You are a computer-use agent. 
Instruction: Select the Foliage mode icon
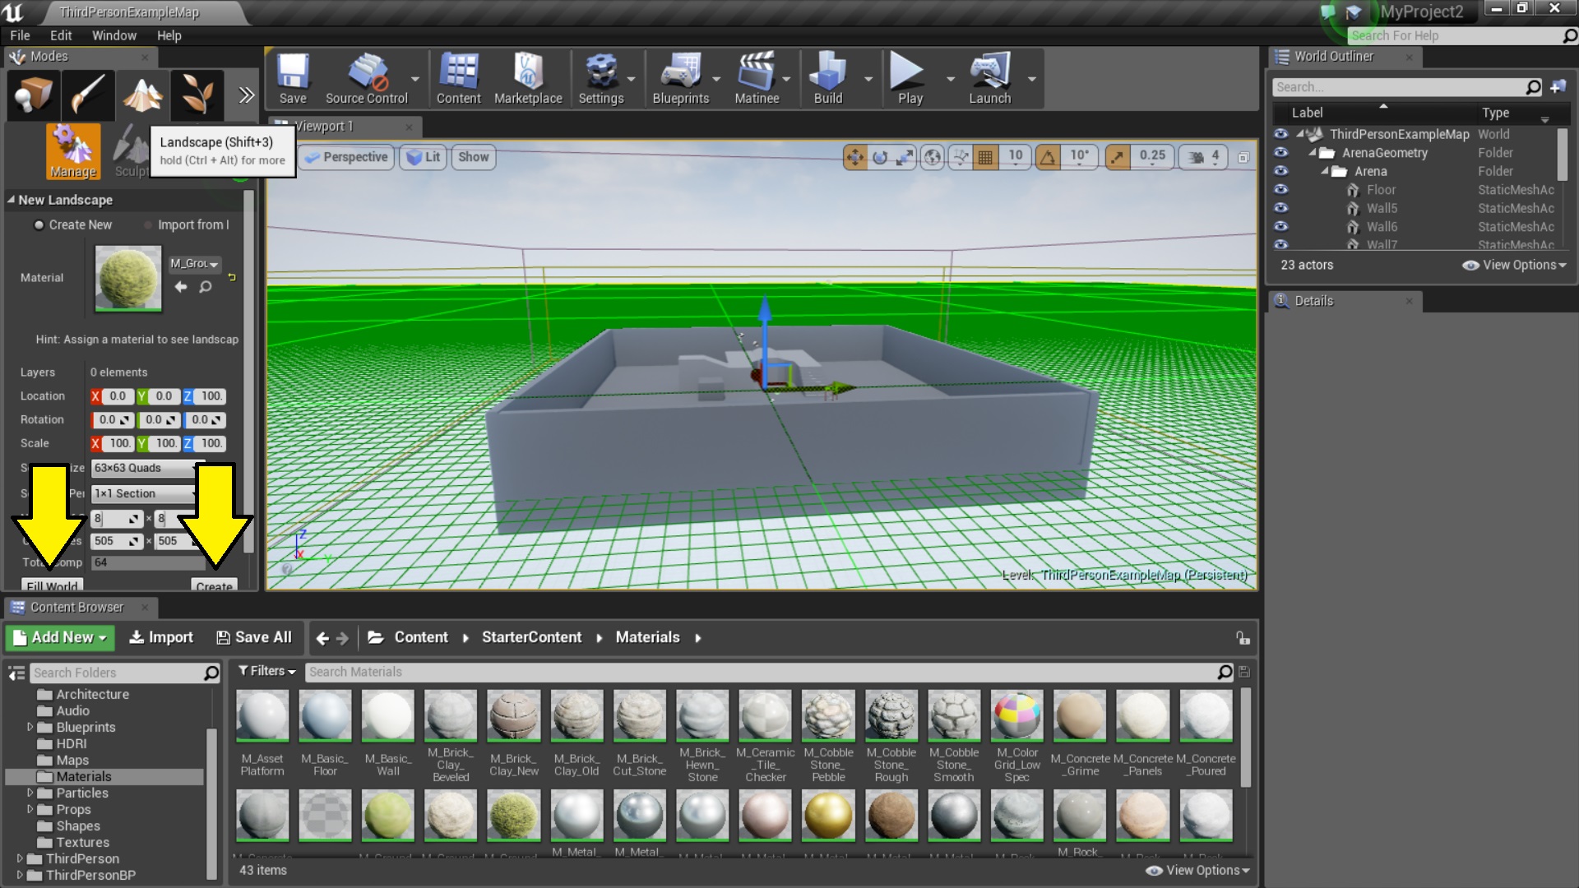pos(197,95)
